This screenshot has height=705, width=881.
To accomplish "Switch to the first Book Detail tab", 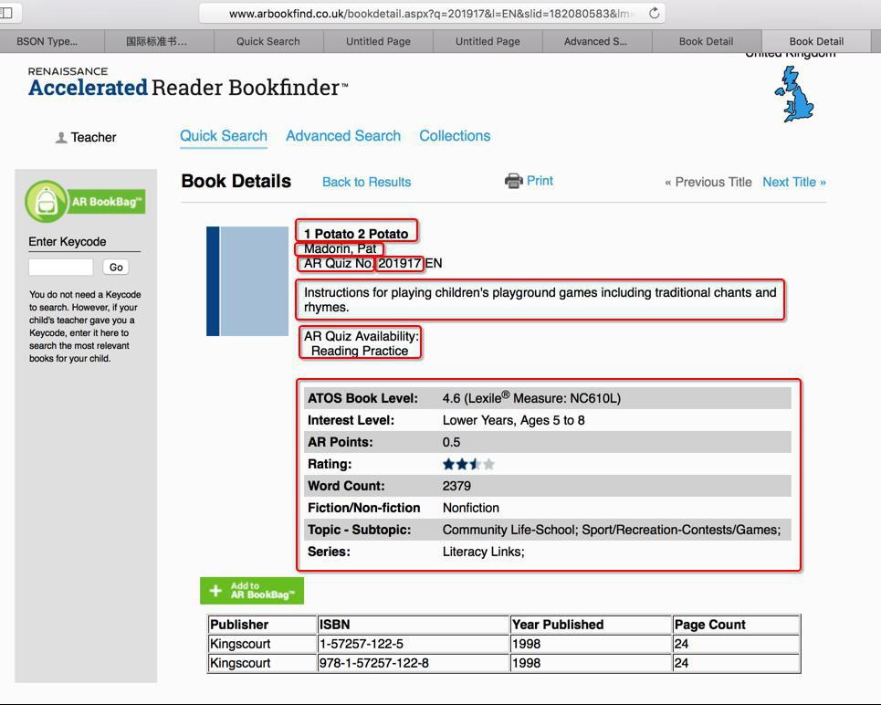I will click(x=707, y=42).
